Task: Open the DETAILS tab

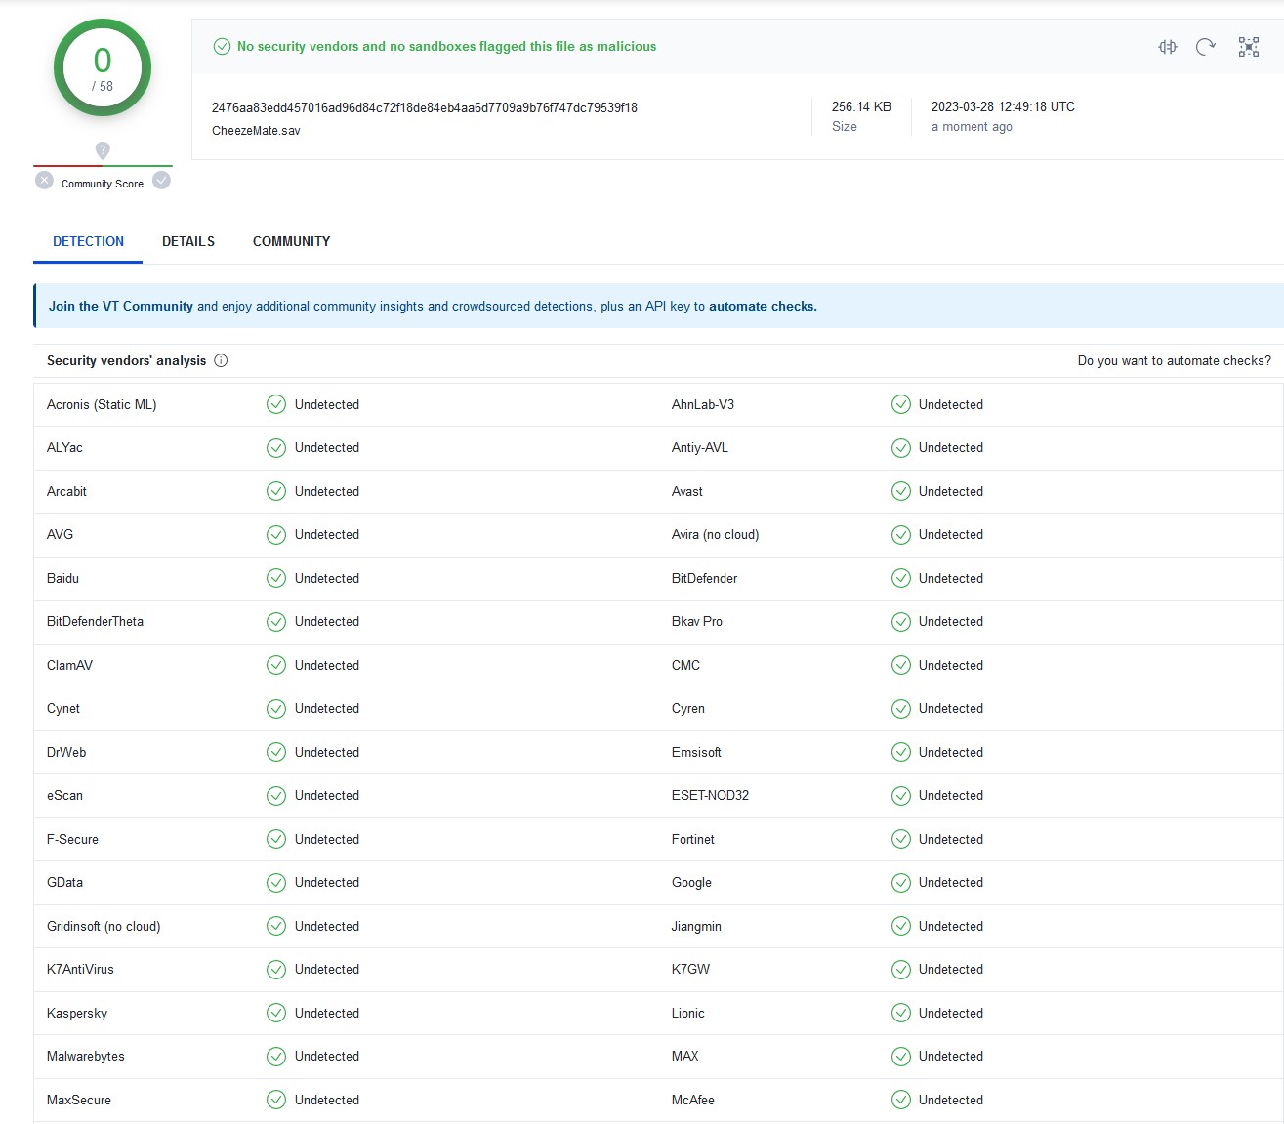Action: 188,241
